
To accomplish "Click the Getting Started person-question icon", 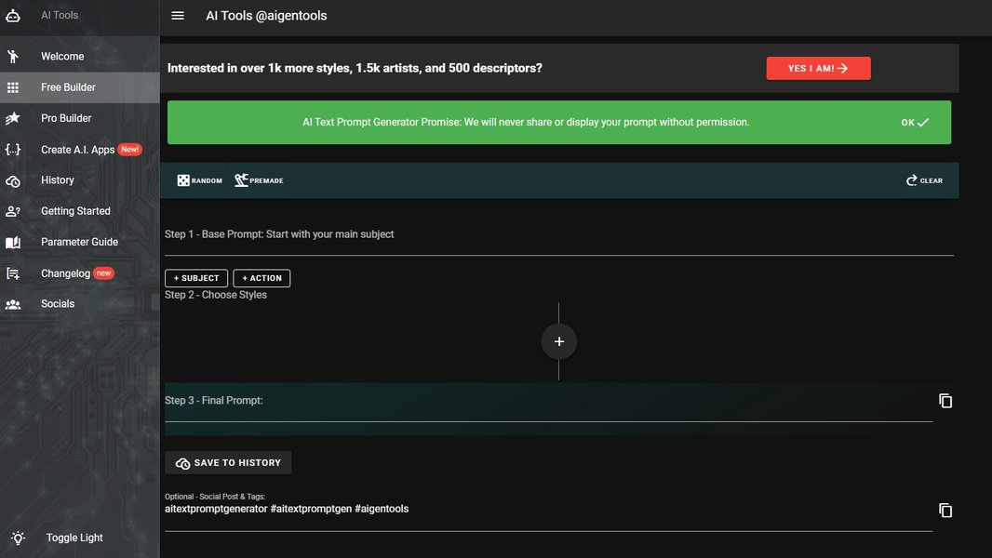I will click(13, 212).
